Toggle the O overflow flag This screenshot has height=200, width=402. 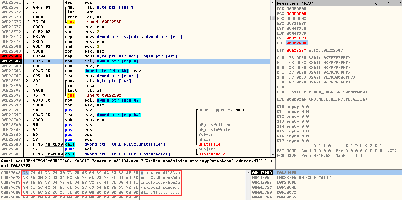[x=283, y=92]
